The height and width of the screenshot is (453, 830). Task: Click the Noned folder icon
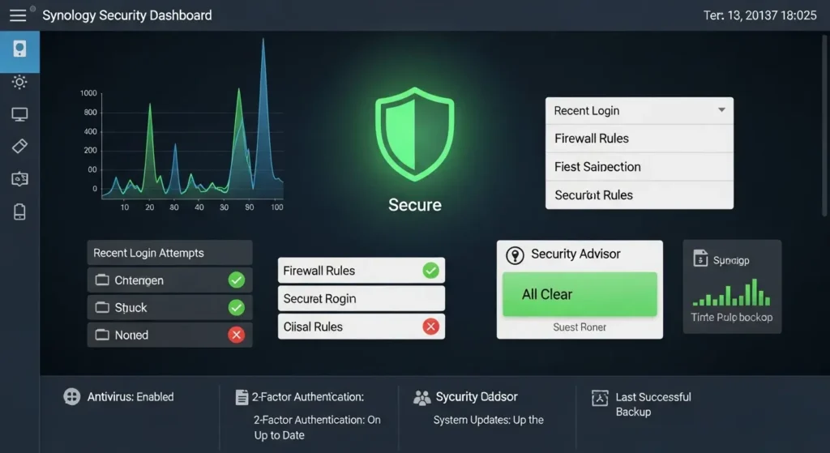point(101,335)
